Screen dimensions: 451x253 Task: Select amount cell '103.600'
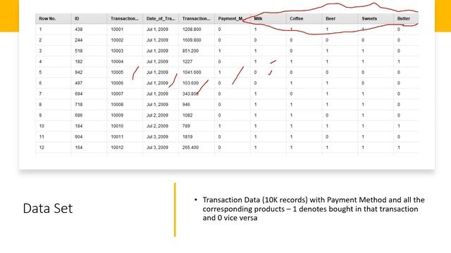[190, 83]
